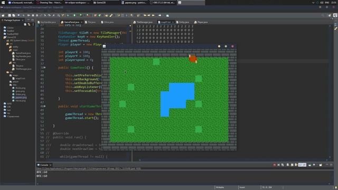Image resolution: width=338 pixels, height=190 pixels.
Task: Remove all terminated launches in Console
Action: click(283, 165)
